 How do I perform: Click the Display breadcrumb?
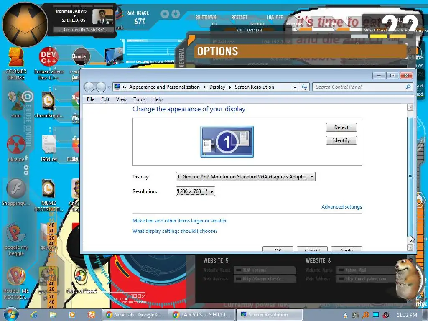click(217, 87)
